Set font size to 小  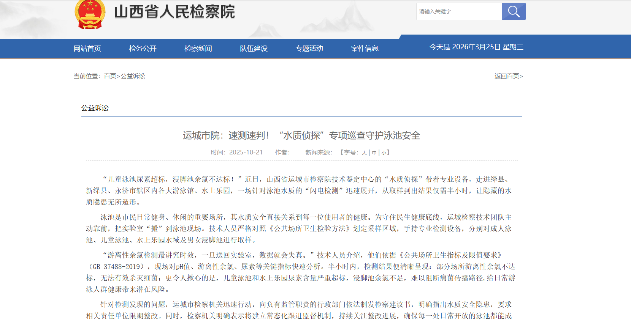point(384,153)
